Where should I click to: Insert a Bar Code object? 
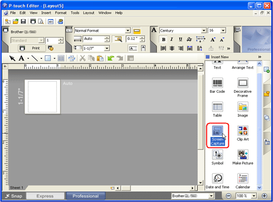pyautogui.click(x=217, y=83)
